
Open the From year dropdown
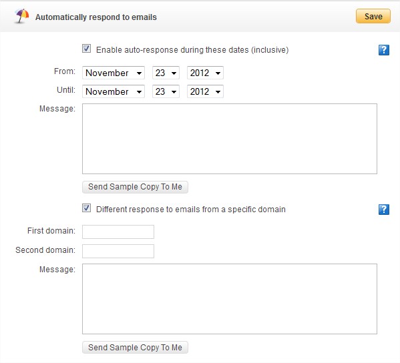tap(205, 73)
